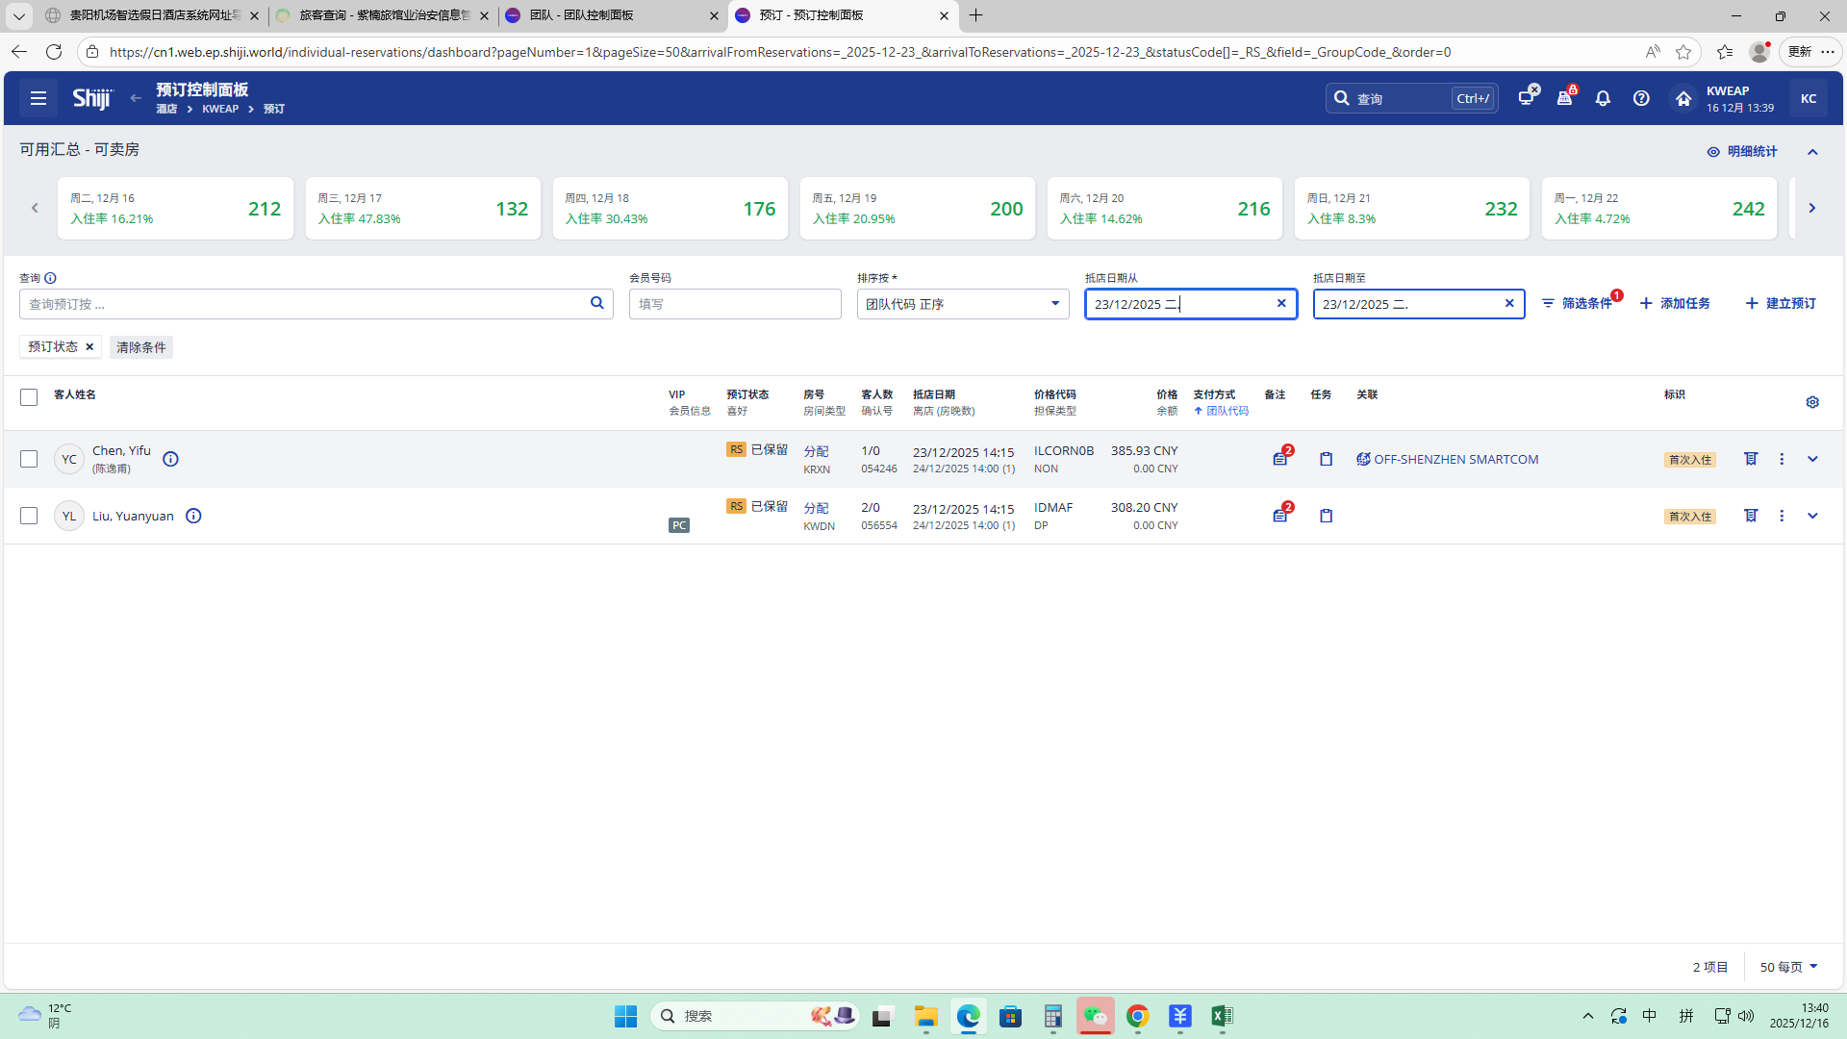Click the 查询预订 search input field
The height and width of the screenshot is (1039, 1847).
coord(303,304)
